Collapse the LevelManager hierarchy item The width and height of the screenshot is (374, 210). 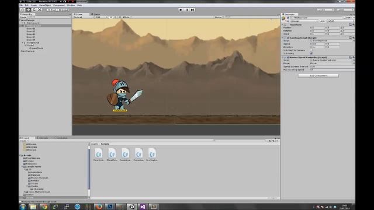pos(20,20)
